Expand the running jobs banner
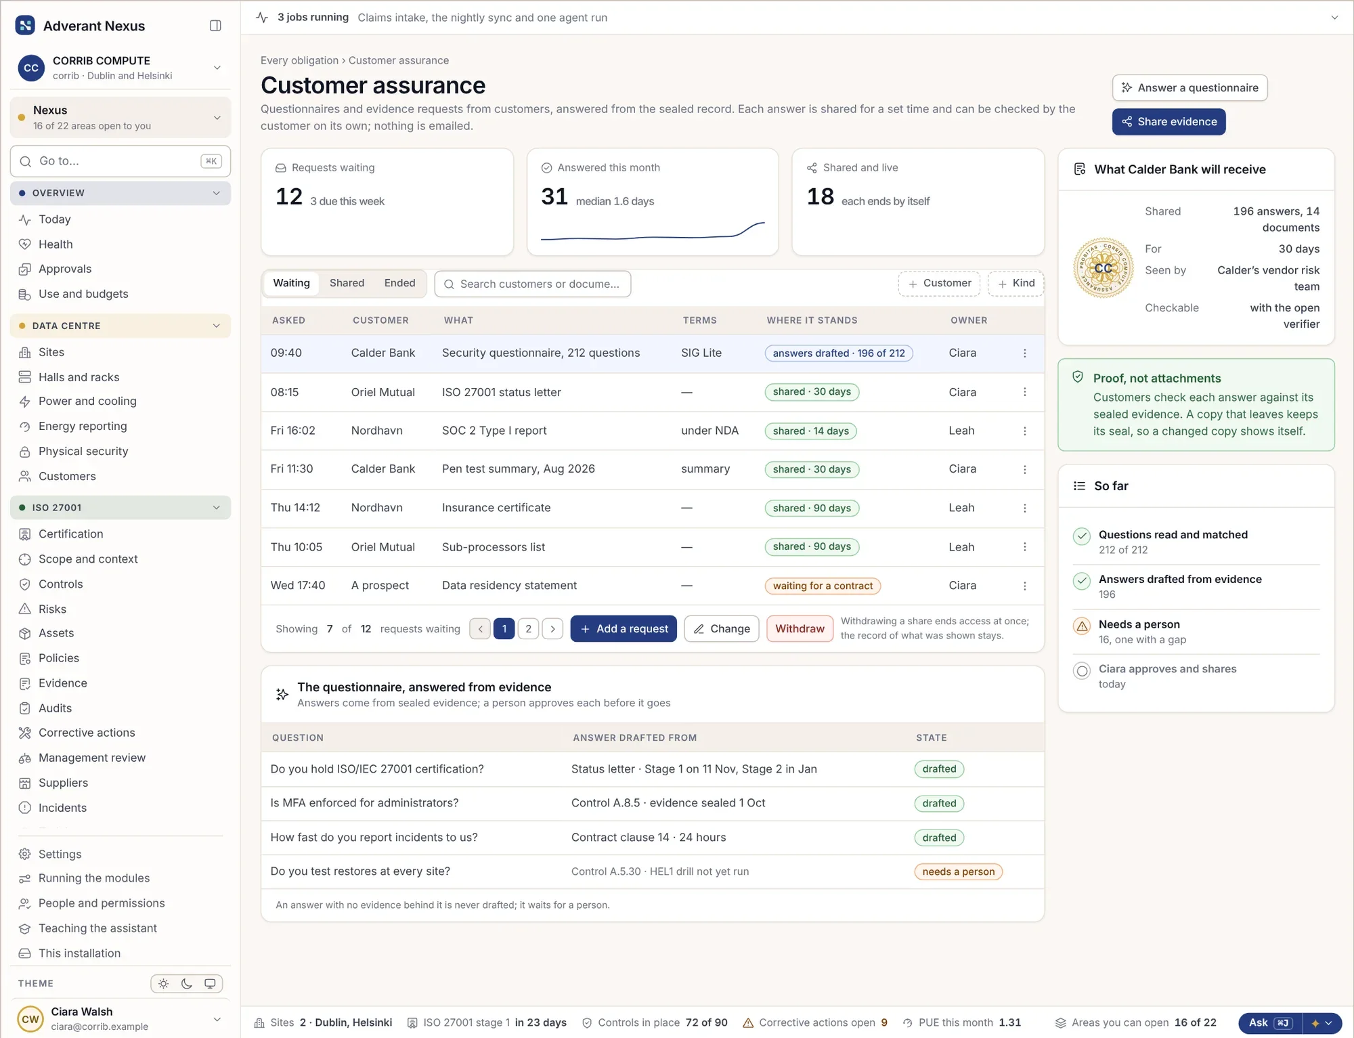 (1334, 18)
